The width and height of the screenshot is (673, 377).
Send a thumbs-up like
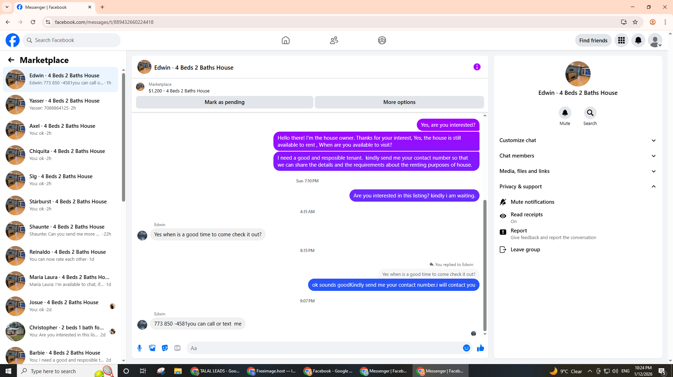(x=481, y=348)
